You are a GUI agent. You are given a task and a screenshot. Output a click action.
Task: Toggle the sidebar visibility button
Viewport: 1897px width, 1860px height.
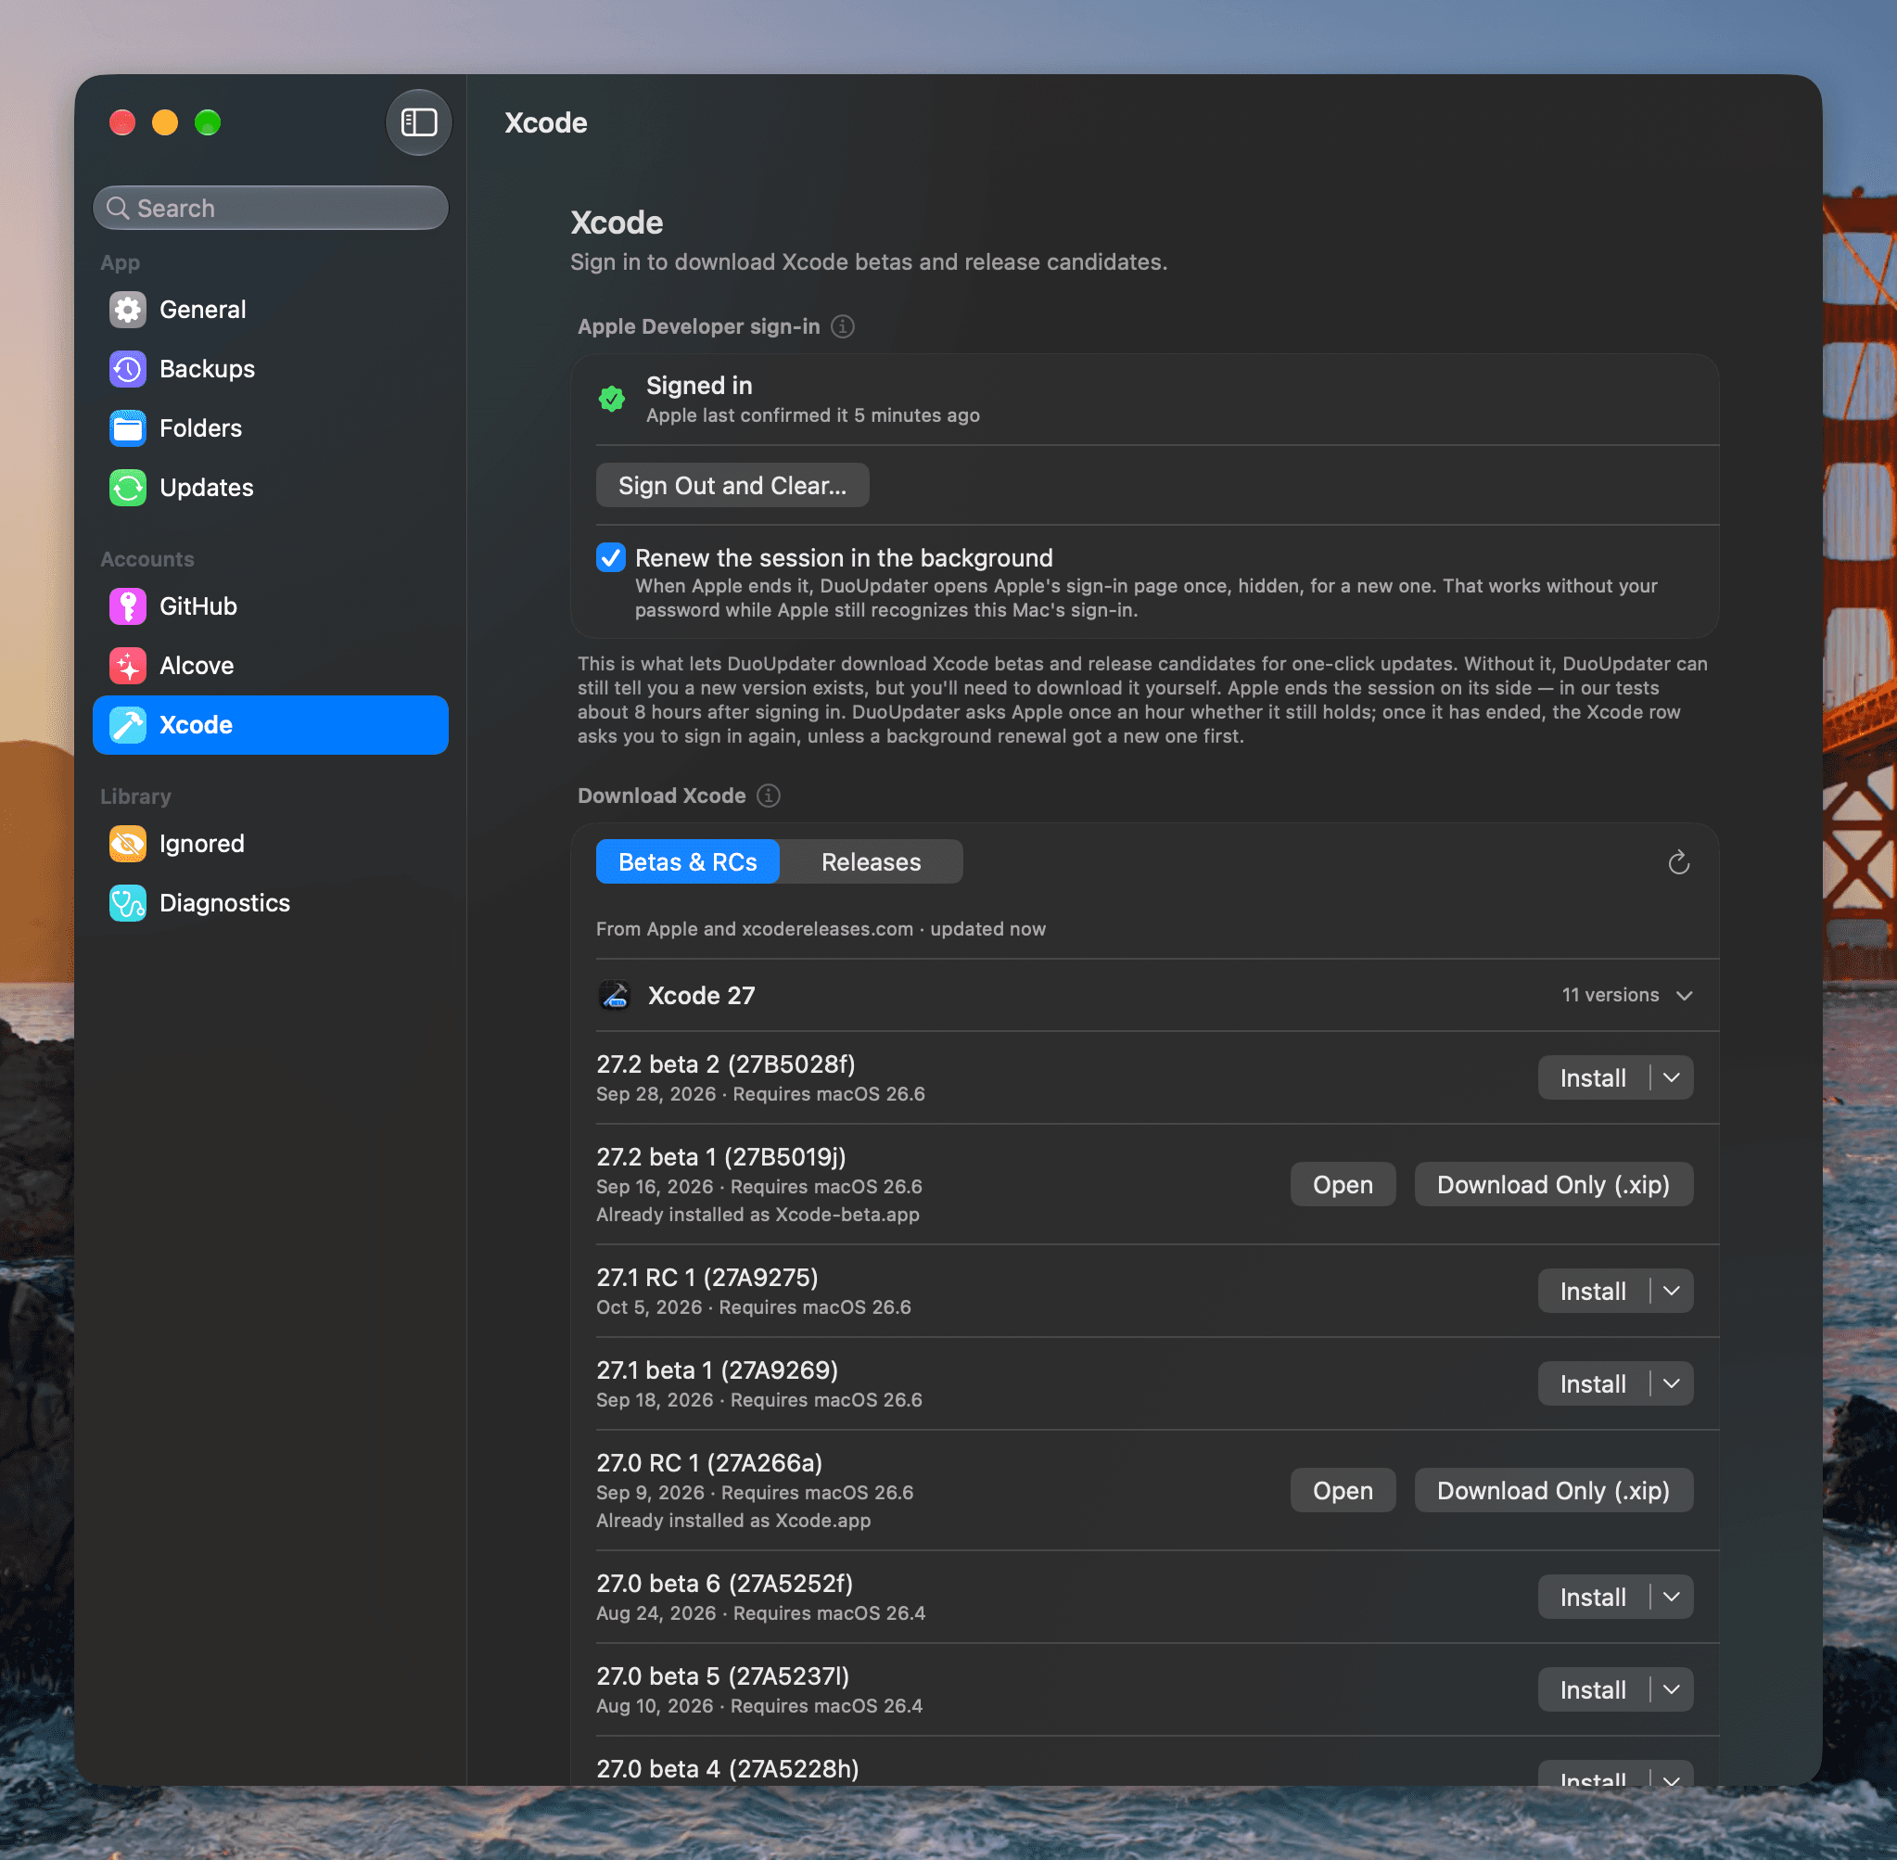coord(418,122)
